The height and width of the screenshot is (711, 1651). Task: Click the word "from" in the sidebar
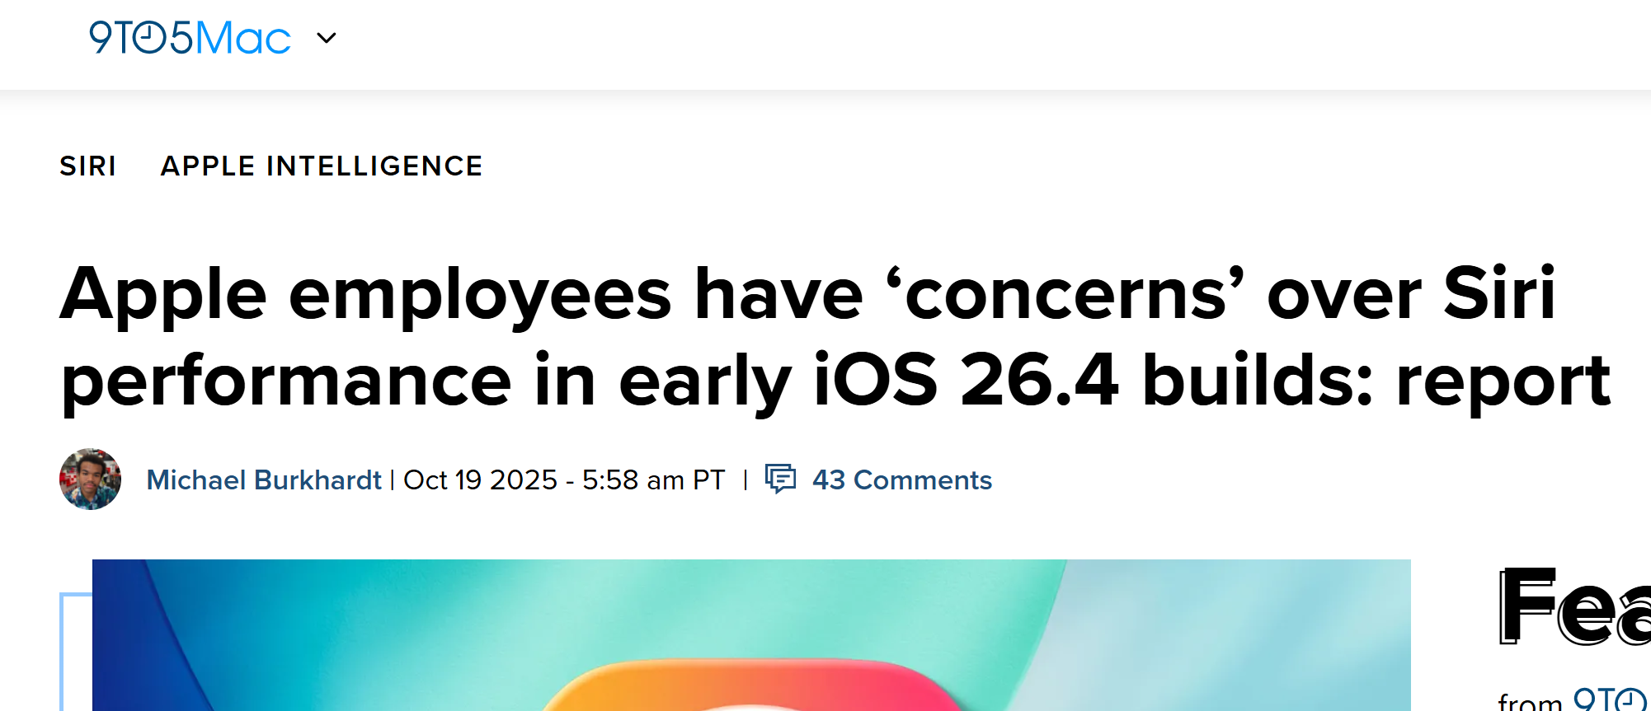tap(1530, 701)
